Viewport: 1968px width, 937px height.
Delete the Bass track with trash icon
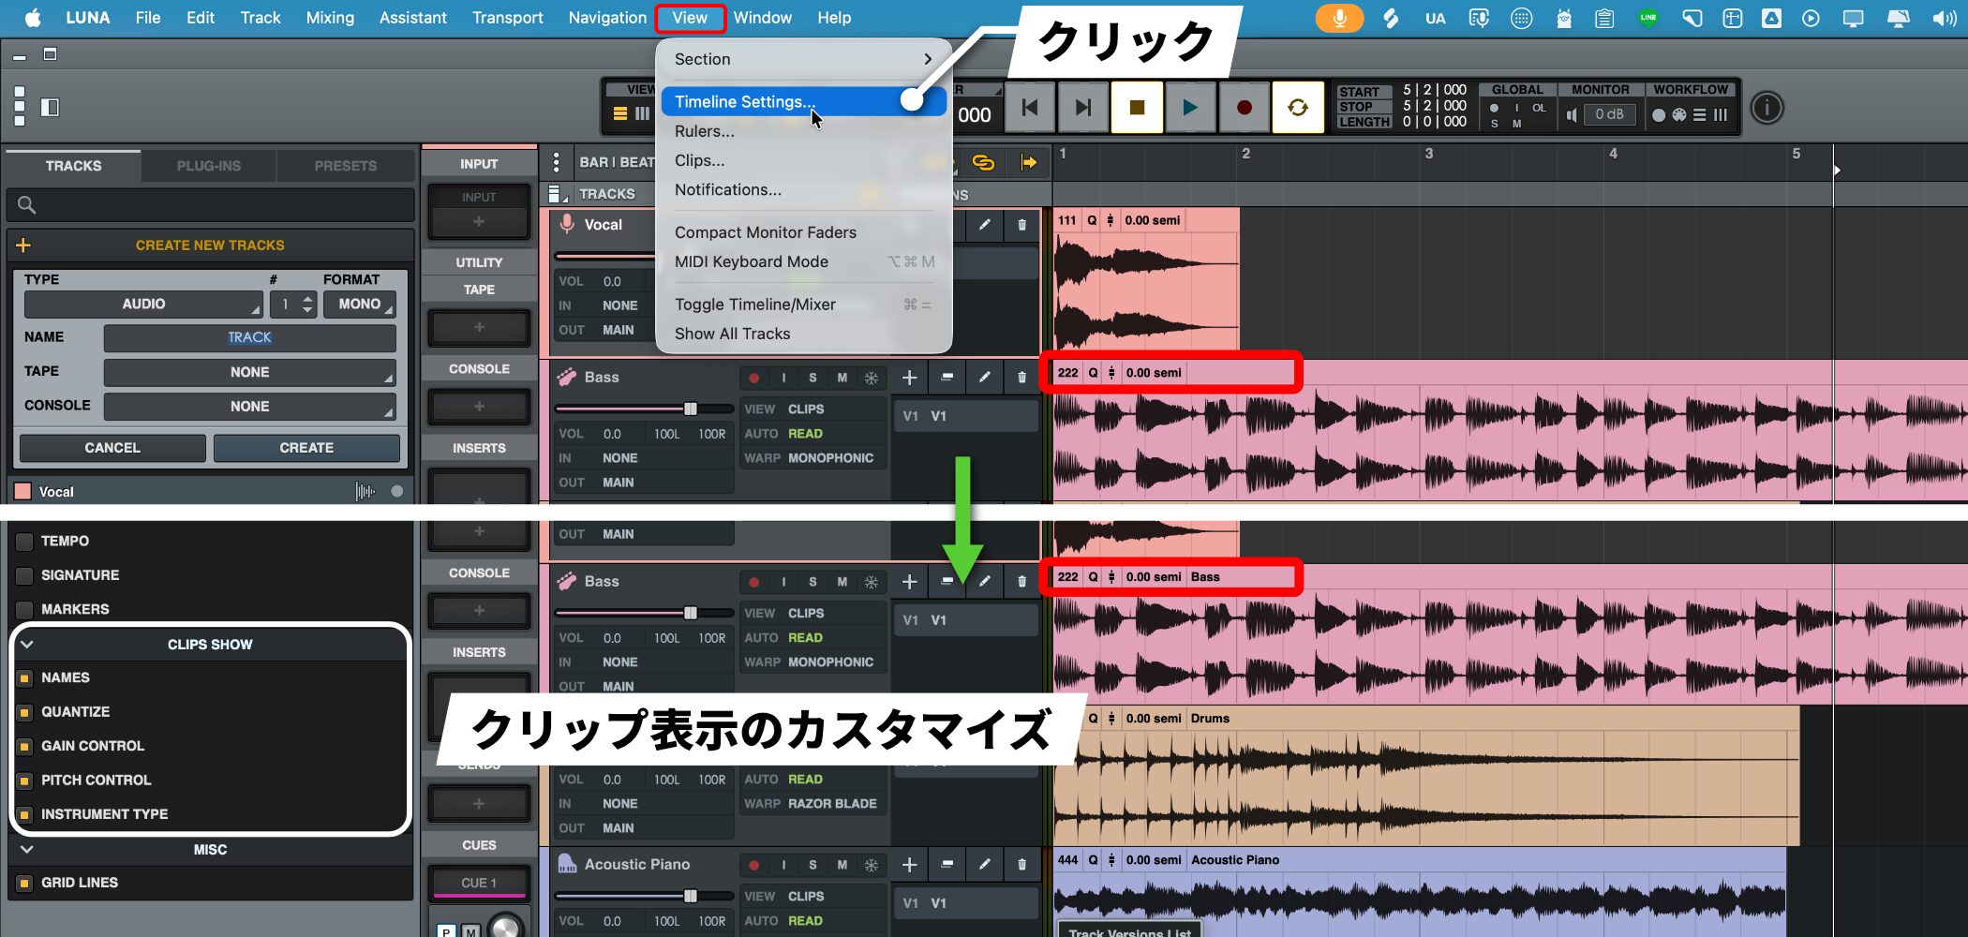(1021, 378)
